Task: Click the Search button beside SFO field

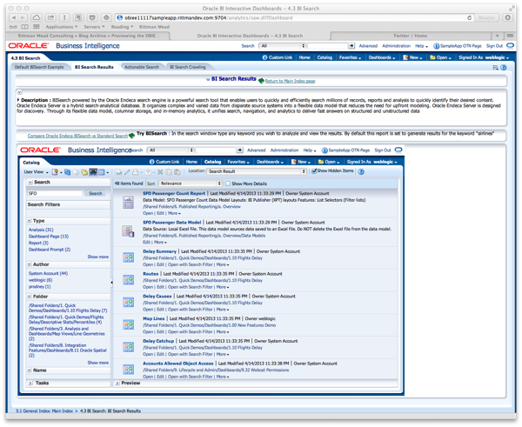Action: (97, 193)
